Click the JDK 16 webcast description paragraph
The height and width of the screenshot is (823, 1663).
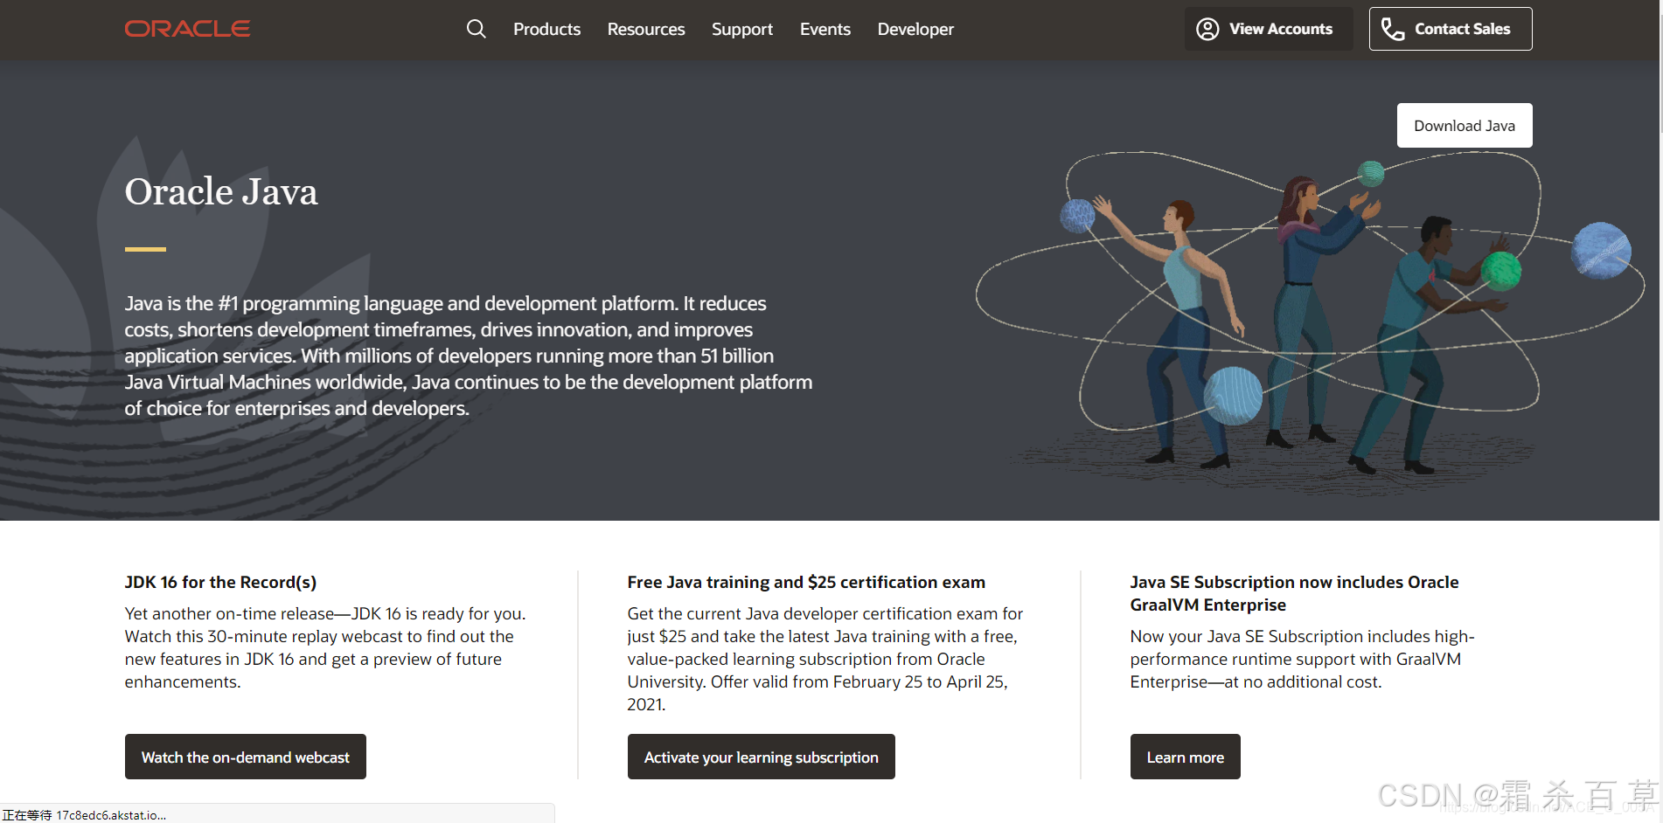(x=325, y=647)
